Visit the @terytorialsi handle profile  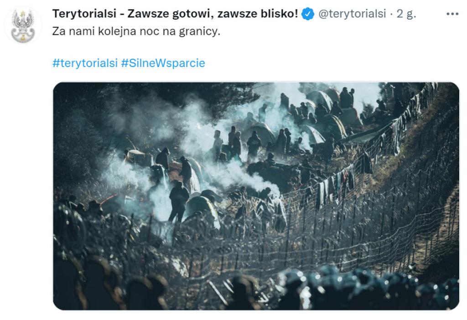click(352, 14)
